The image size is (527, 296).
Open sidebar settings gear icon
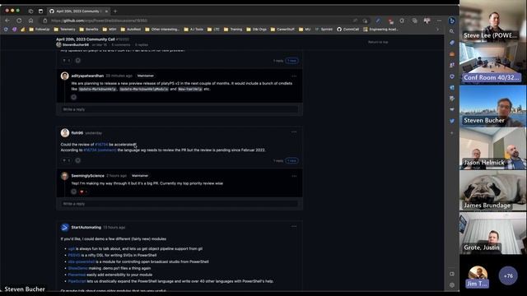pyautogui.click(x=452, y=284)
